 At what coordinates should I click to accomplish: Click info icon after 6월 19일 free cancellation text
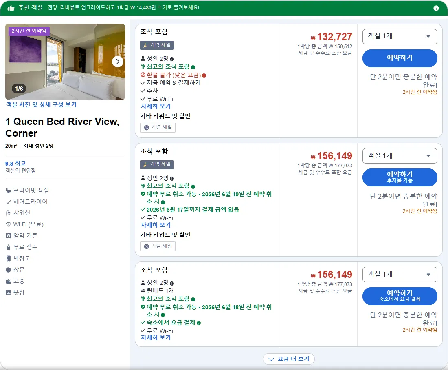[163, 202]
